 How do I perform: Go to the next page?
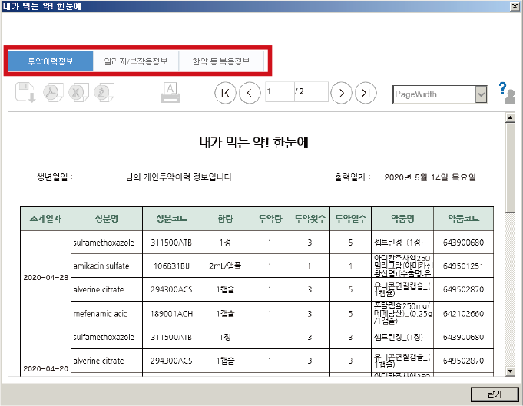point(341,93)
